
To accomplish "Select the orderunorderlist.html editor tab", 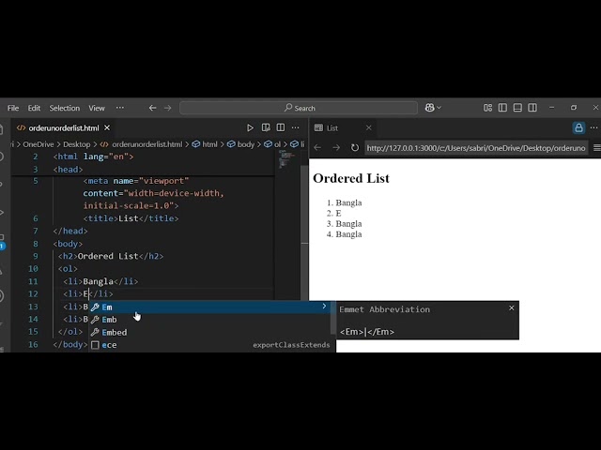I will coord(63,127).
